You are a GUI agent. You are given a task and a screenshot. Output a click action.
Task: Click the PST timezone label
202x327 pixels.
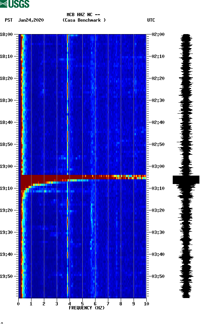point(9,20)
